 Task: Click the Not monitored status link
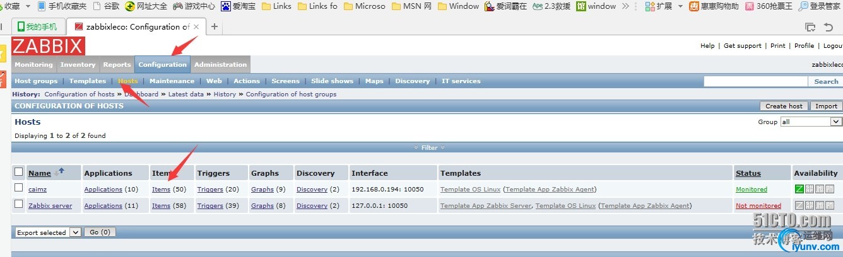pos(758,205)
